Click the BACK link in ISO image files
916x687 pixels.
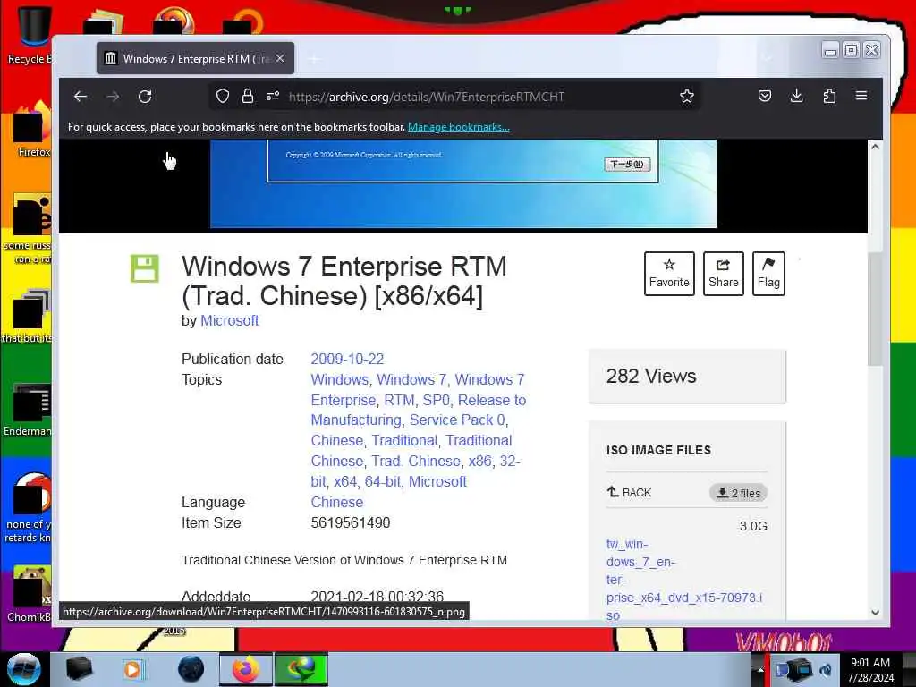629,493
